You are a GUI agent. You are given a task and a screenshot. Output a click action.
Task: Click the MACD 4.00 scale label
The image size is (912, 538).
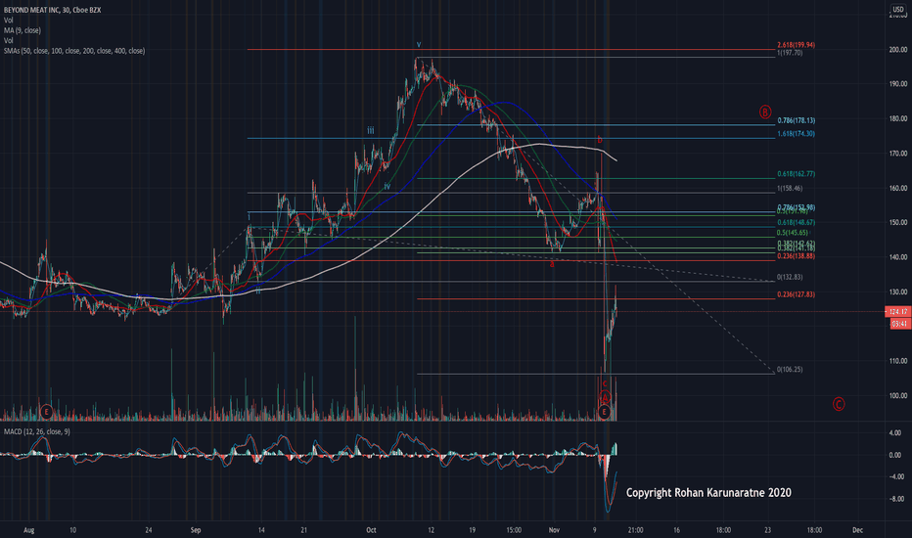pos(895,433)
